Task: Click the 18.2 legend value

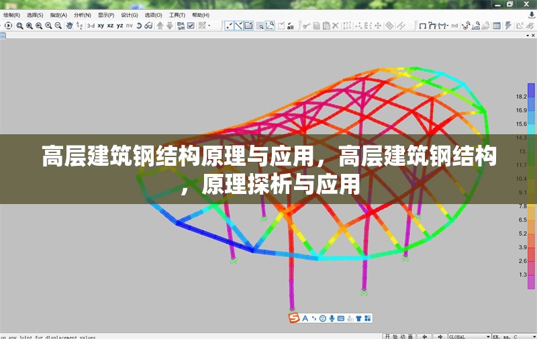Action: 522,97
